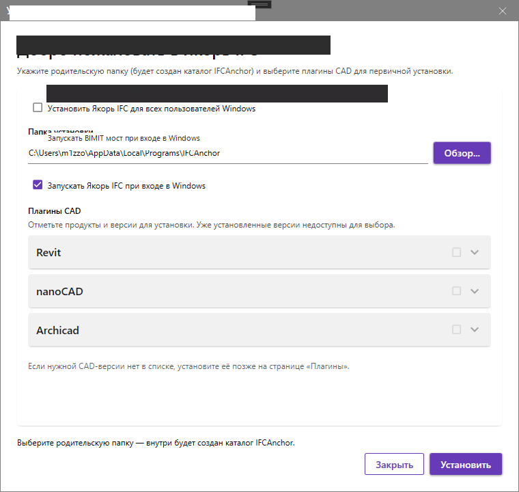Tick the nanoCAD plugin checkbox
Screen dimensions: 519x492
[x=456, y=291]
